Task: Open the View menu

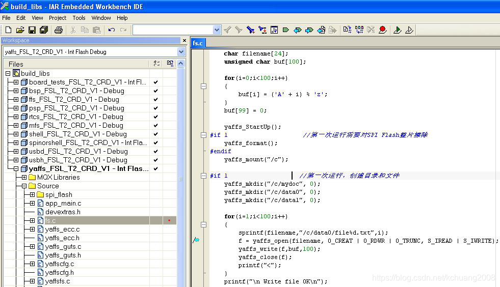Action: click(37, 18)
